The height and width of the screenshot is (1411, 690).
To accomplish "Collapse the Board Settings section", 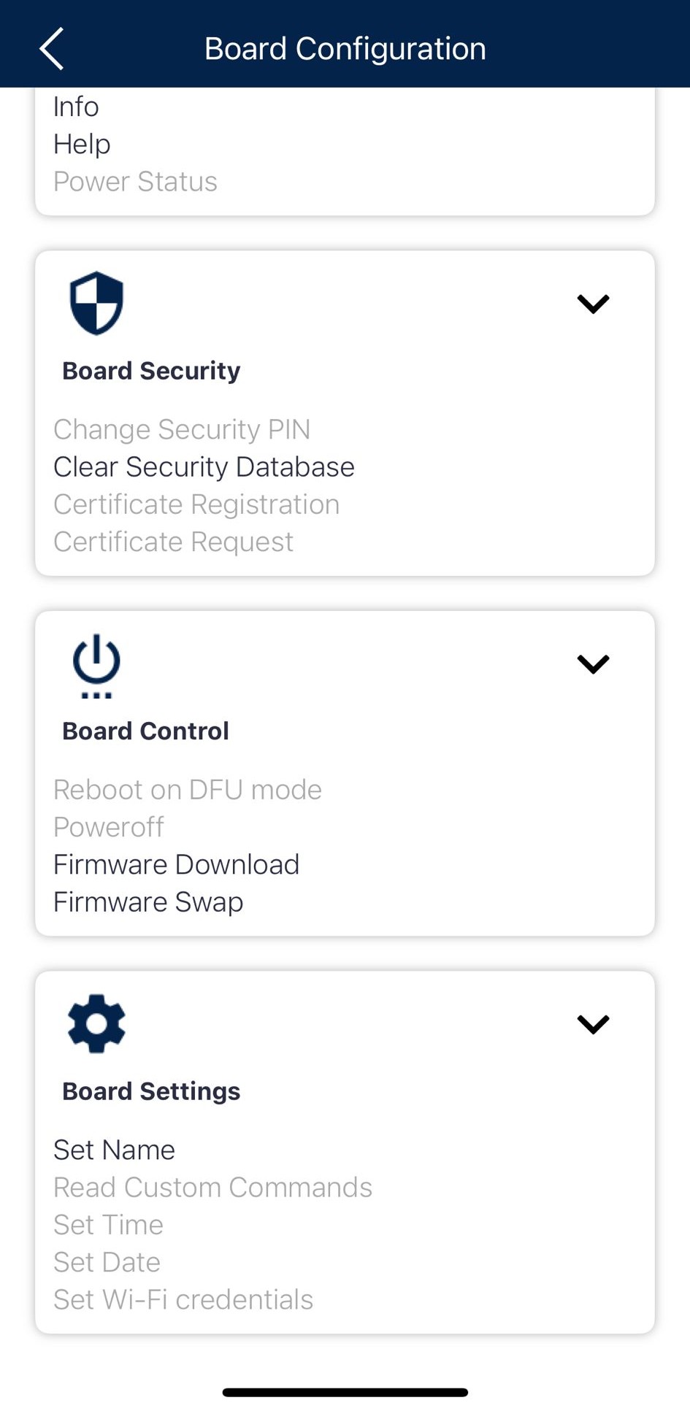I will [593, 1023].
